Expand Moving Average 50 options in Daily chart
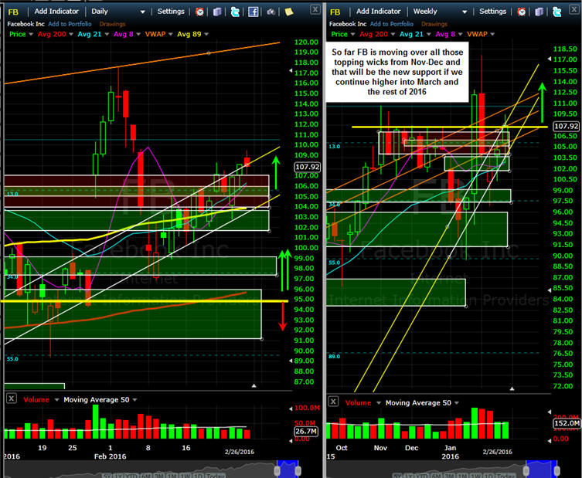Screen dimensions: 582x478 coord(134,400)
